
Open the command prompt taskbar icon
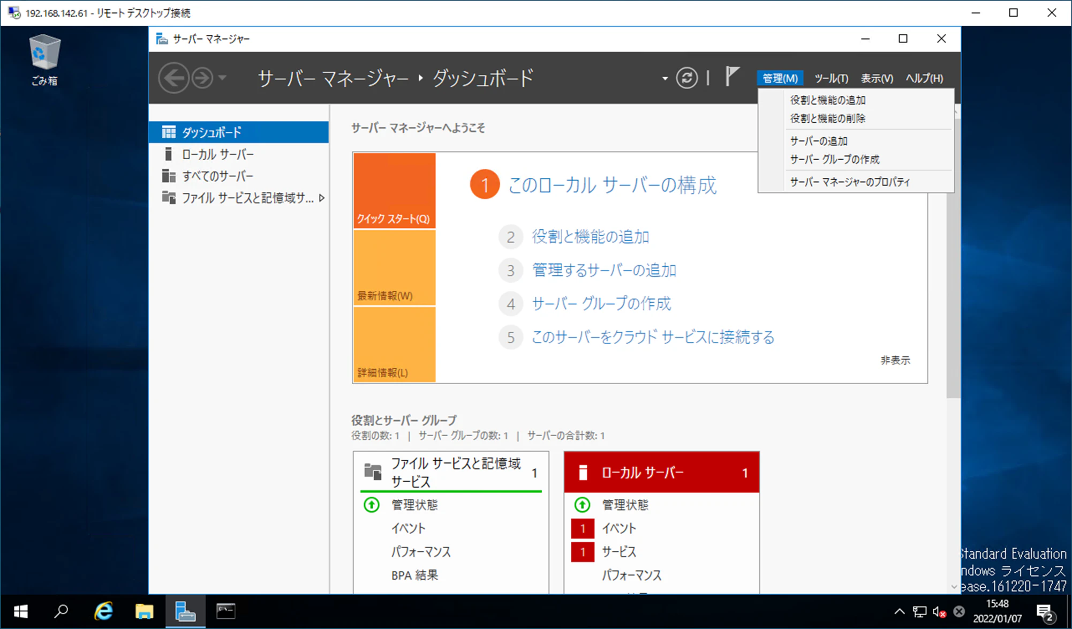(x=226, y=611)
